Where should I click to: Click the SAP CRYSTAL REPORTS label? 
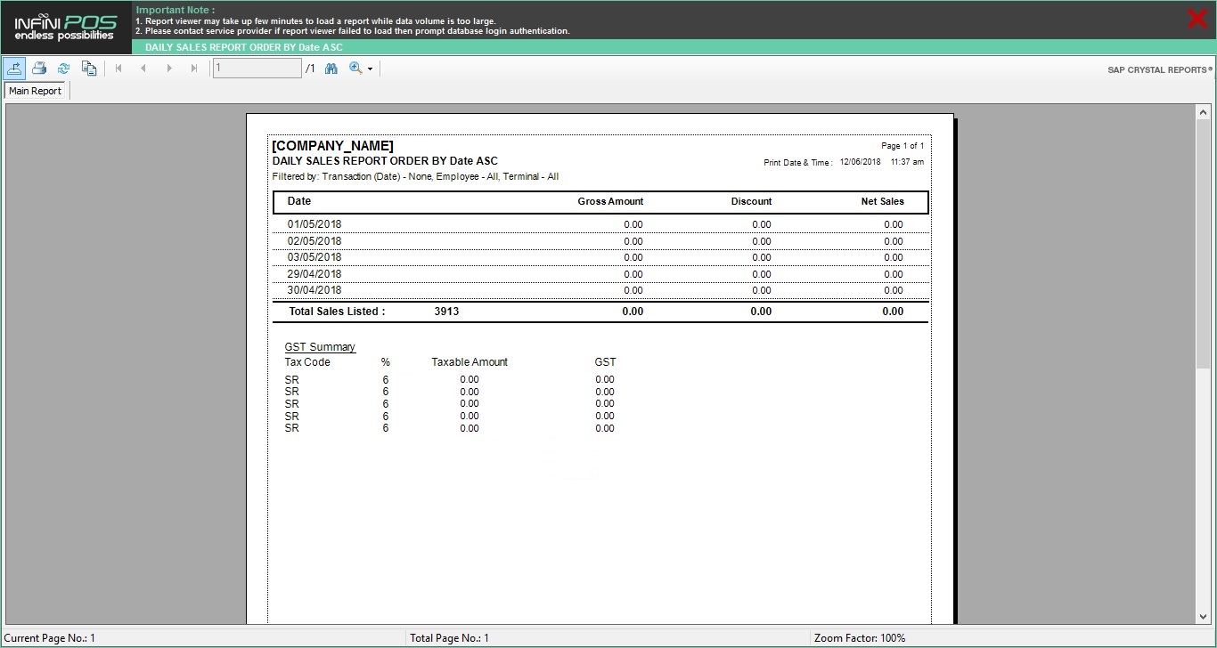tap(1160, 69)
